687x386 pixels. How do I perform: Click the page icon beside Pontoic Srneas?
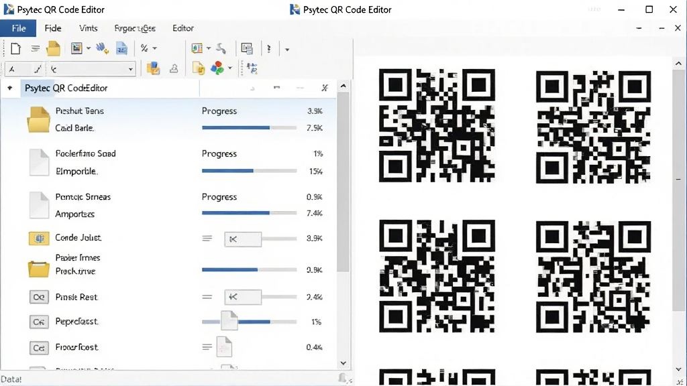tap(39, 205)
